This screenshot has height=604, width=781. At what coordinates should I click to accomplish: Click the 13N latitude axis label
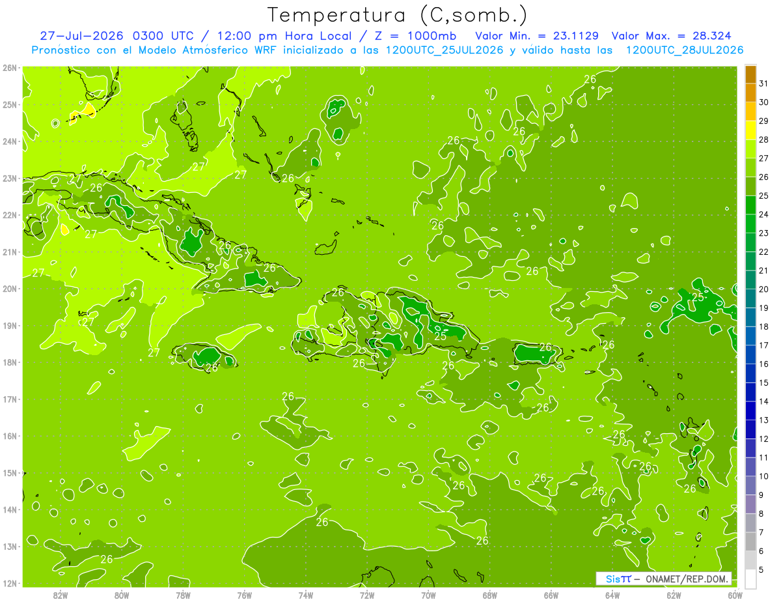(x=10, y=547)
